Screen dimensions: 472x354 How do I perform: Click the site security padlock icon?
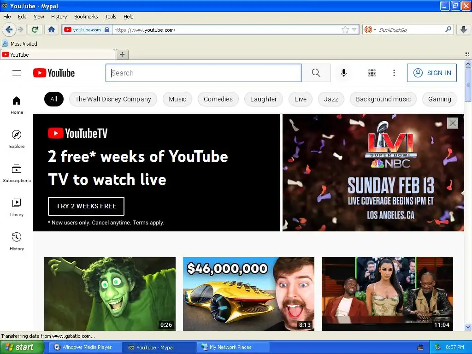107,29
